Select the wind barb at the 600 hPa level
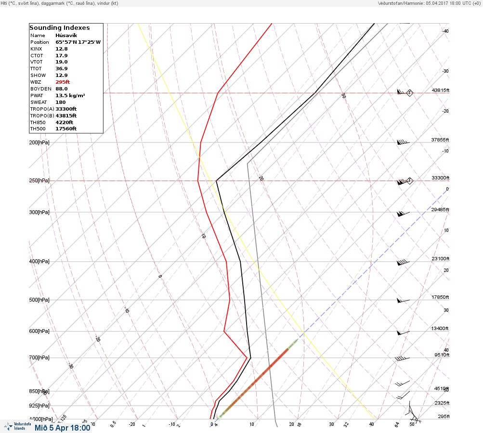Screen dimensions: 483x433 click(403, 332)
